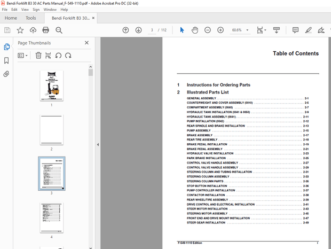Click STEERING COLUMN PARTS contents entry
This screenshot has width=331, height=249.
[x=248, y=181]
